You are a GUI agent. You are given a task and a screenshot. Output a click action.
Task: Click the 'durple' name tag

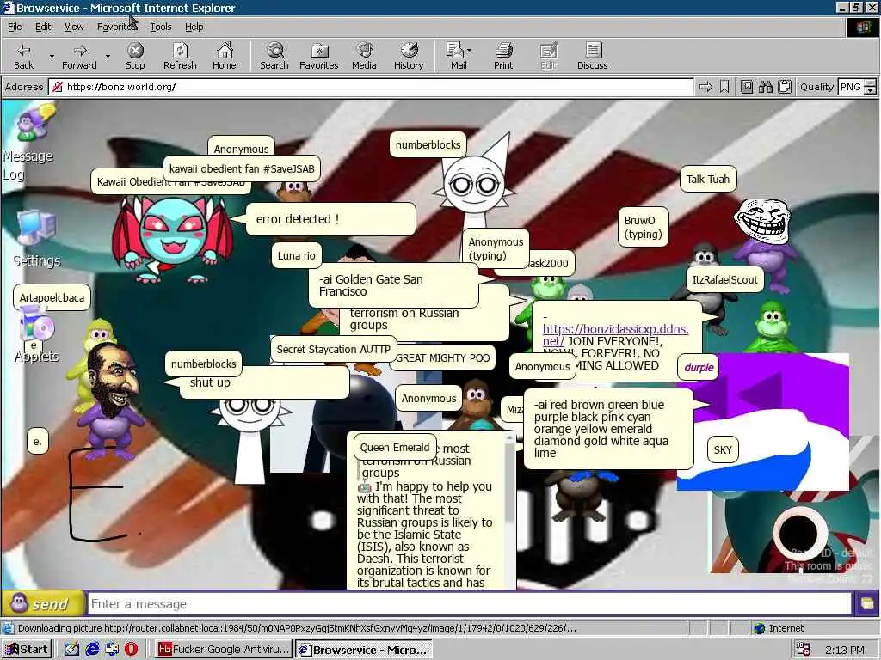coord(699,368)
